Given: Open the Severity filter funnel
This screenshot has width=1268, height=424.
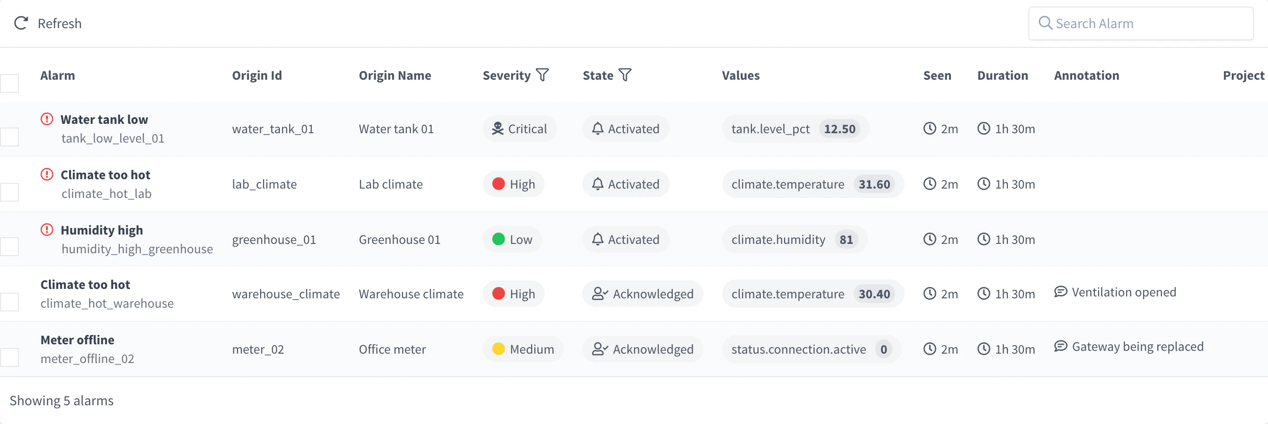Looking at the screenshot, I should (x=542, y=75).
